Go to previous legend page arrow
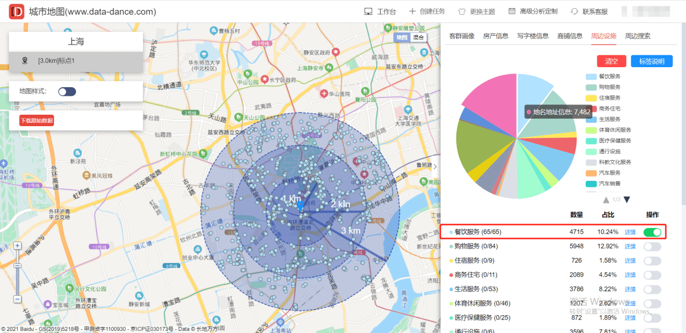Screen dimensions: 686x333 pyautogui.click(x=606, y=200)
